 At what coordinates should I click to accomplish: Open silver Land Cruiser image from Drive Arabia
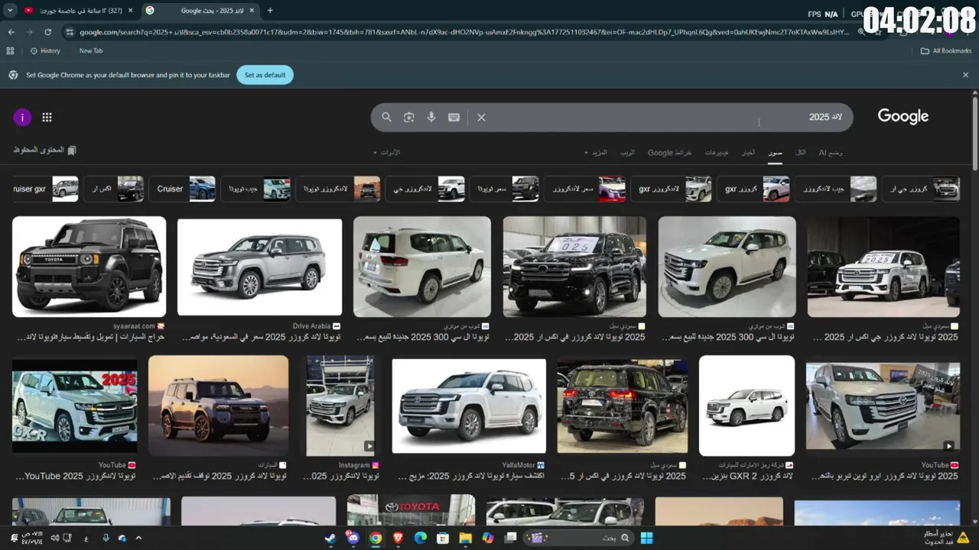coord(259,267)
